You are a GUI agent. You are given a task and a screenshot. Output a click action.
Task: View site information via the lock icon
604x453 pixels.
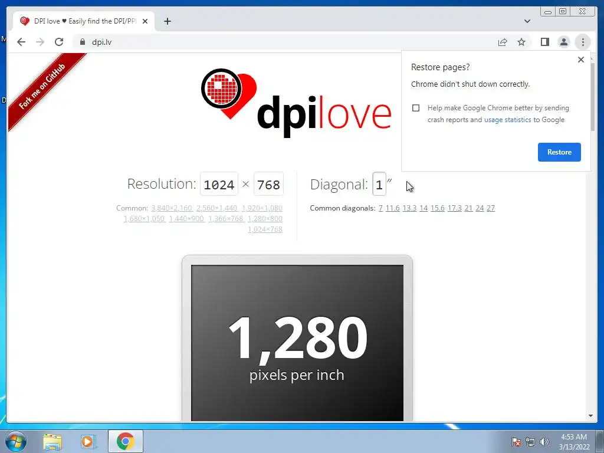point(82,42)
